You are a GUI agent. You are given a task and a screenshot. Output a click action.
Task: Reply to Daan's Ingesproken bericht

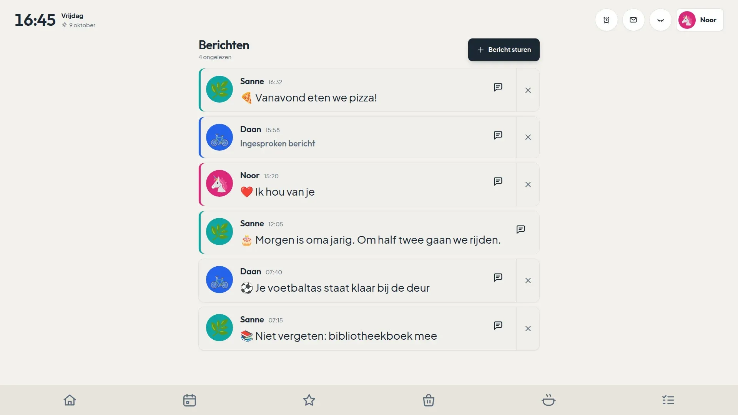(x=498, y=135)
